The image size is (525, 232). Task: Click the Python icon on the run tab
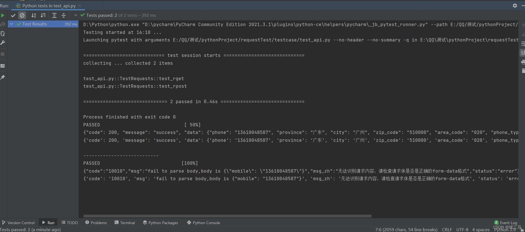pyautogui.click(x=18, y=6)
